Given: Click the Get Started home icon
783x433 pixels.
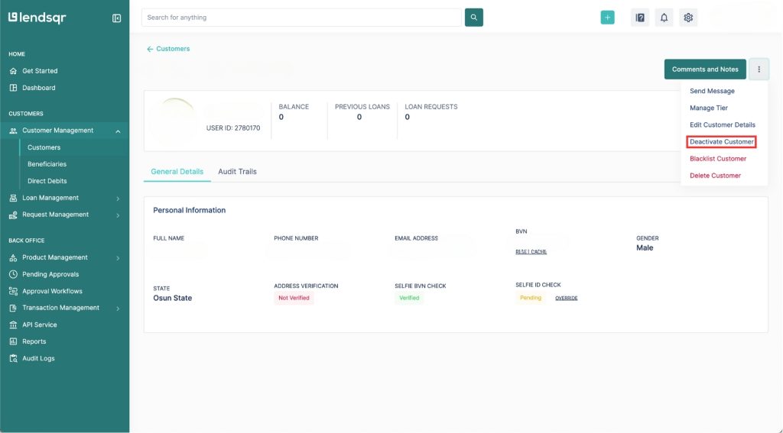Looking at the screenshot, I should [x=14, y=71].
